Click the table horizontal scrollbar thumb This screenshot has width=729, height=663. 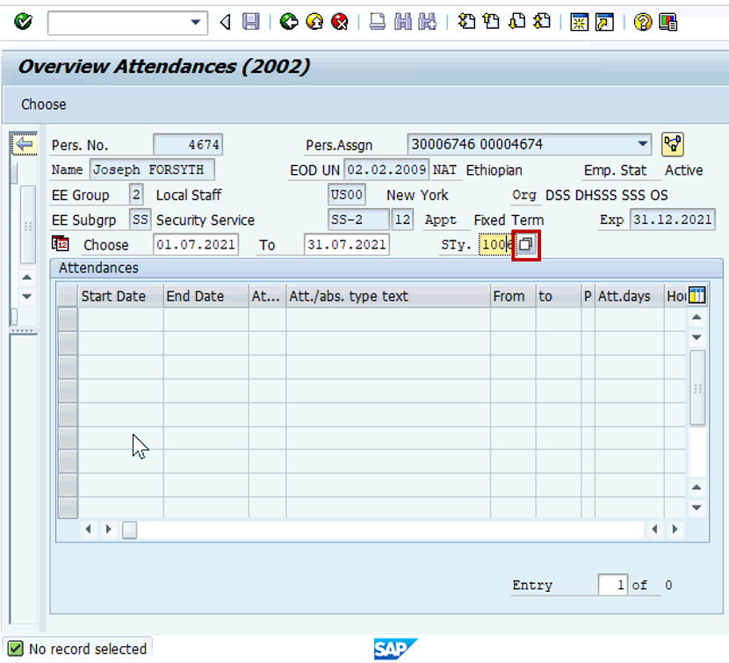pos(130,530)
